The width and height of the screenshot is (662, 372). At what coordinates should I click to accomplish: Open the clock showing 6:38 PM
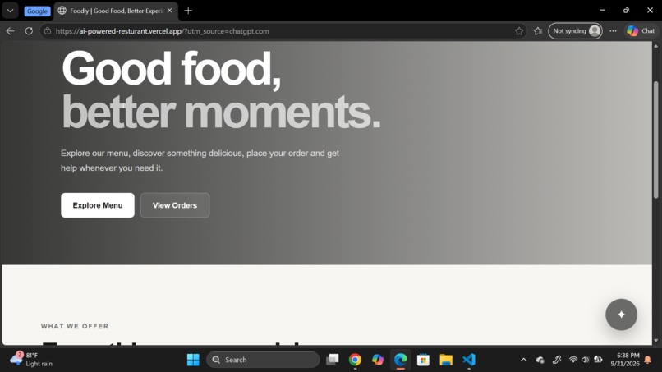pyautogui.click(x=625, y=360)
